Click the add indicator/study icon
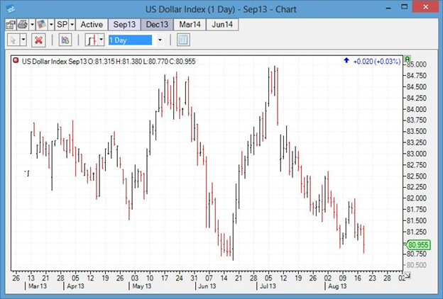 [x=65, y=40]
